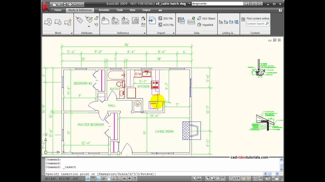Click the InfoCenter search binoculars button
Viewport: 325px width, 182px height.
tap(246, 4)
